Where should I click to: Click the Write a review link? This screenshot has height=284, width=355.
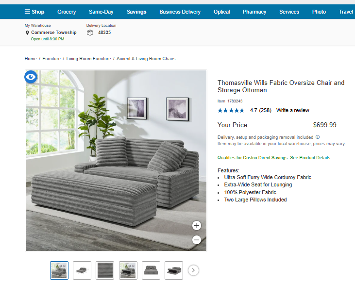(292, 110)
